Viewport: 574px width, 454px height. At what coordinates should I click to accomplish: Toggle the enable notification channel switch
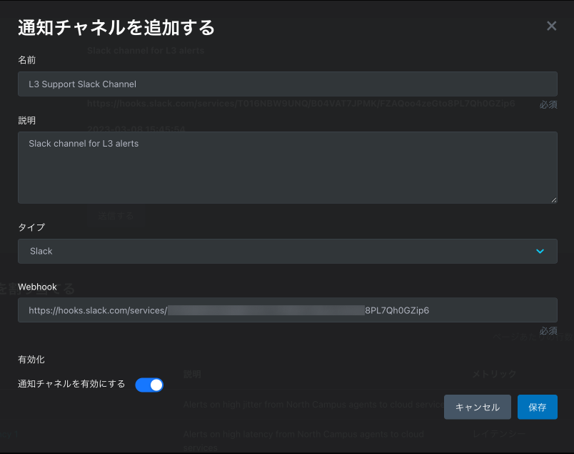(149, 385)
